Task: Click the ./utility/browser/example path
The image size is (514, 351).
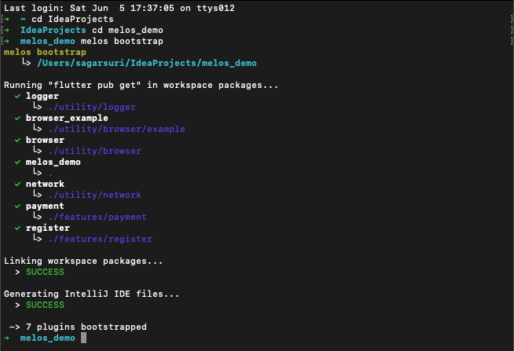Action: pos(116,129)
